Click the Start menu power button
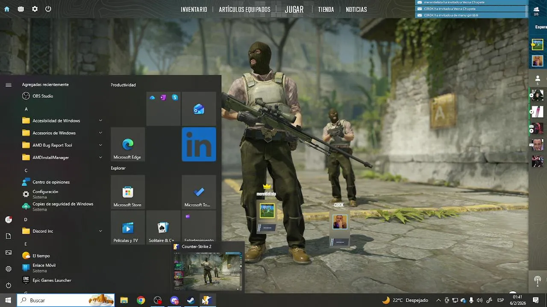This screenshot has height=307, width=547. 9,285
